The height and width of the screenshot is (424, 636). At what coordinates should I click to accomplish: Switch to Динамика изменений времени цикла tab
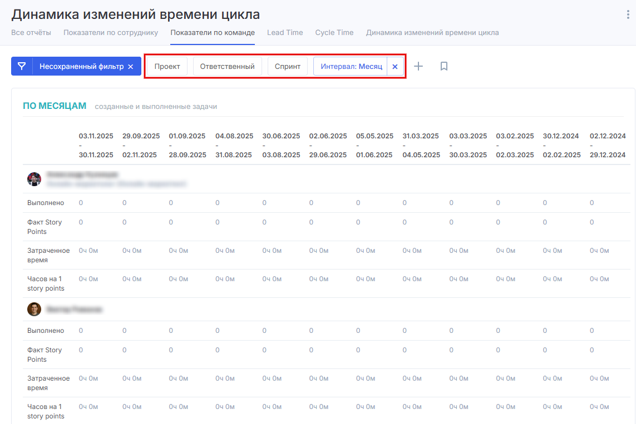coord(432,33)
